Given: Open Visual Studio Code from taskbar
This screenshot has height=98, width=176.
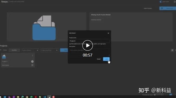Looking at the screenshot, I should tap(44, 97).
